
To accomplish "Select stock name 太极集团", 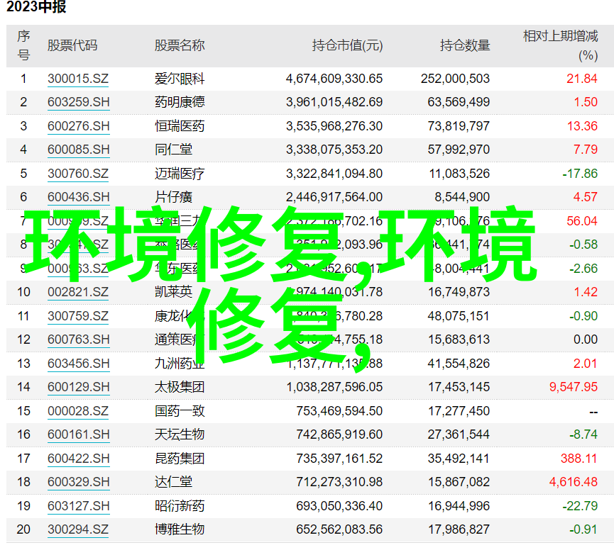I will point(180,387).
